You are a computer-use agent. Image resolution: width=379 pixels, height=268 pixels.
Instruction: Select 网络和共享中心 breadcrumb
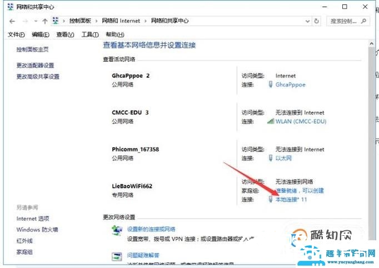coord(169,21)
